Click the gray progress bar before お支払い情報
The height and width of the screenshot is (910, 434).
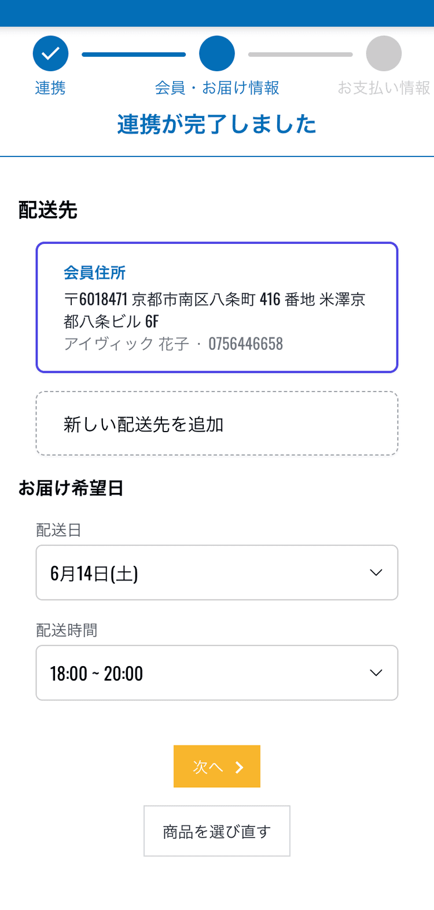pos(300,54)
